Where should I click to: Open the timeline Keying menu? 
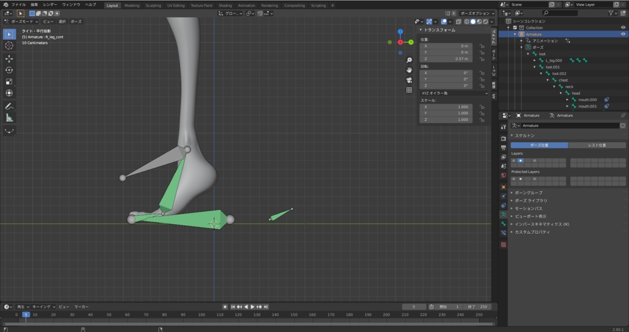(x=44, y=307)
